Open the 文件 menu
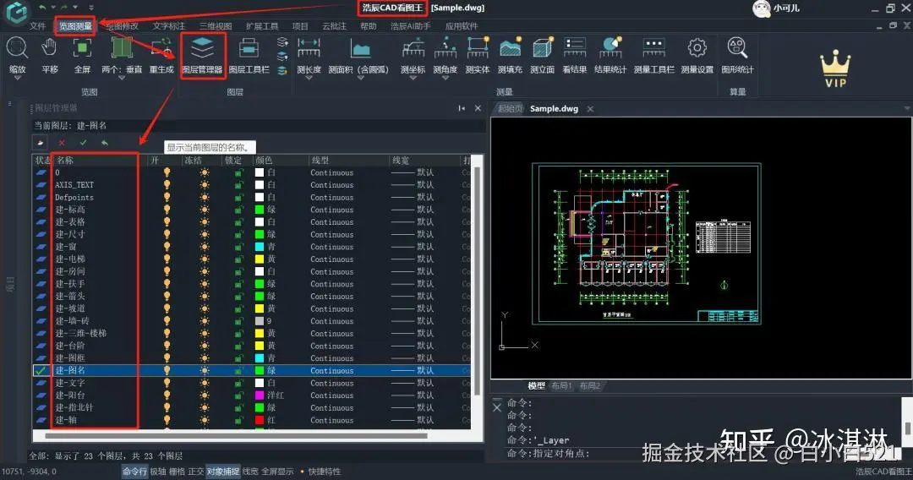Viewport: 913px width, 480px height. coord(37,26)
